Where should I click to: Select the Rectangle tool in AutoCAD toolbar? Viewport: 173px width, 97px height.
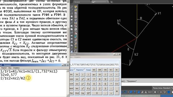(72, 20)
